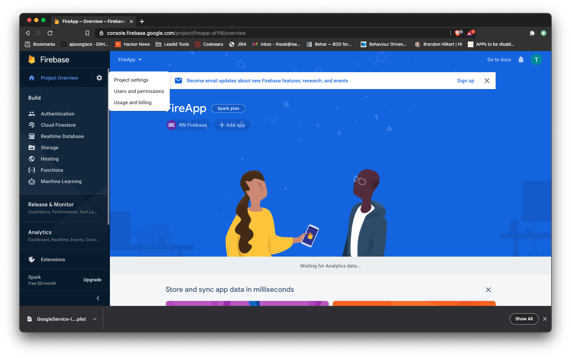Expand the GoogleService plist download options

click(x=95, y=319)
